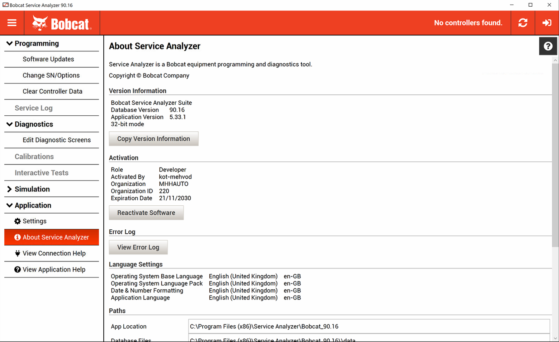This screenshot has width=559, height=342.
Task: Open the hamburger menu icon
Action: click(x=12, y=23)
